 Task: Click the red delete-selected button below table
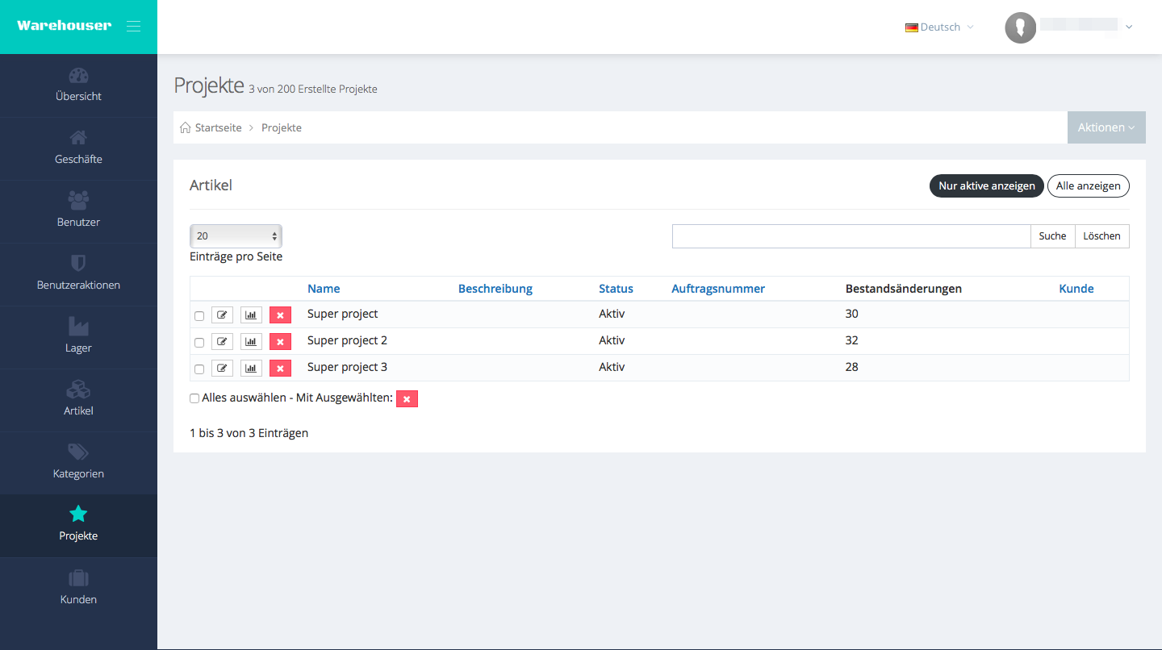point(407,398)
